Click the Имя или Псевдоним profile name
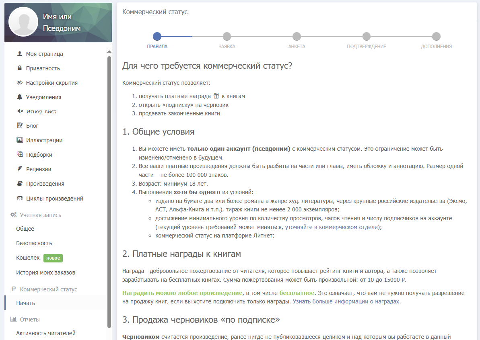Viewport: 480px width, 340px height. pos(62,23)
